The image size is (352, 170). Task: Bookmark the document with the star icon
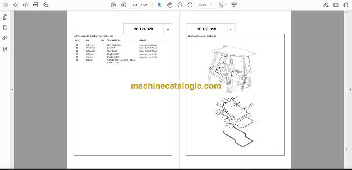[16, 5]
